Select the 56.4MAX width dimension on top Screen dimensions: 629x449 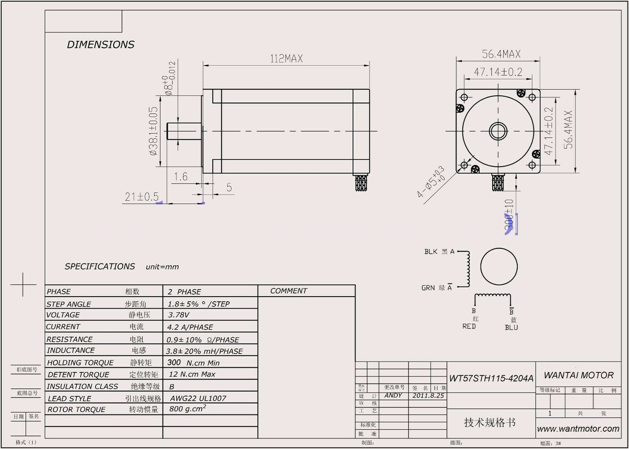tap(501, 54)
